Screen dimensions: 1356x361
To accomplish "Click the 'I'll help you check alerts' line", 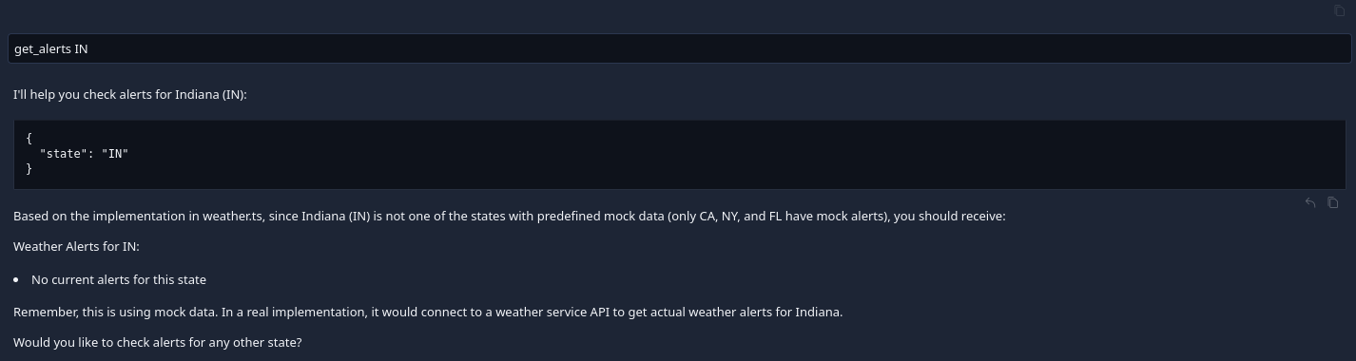I will (x=130, y=95).
